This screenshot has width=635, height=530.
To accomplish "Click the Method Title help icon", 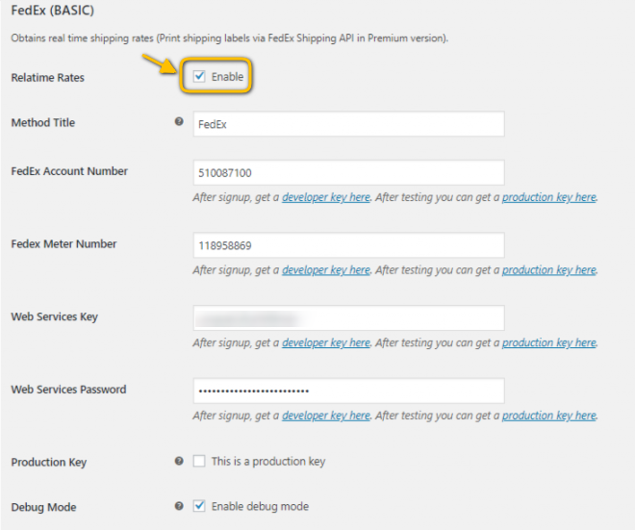I will pyautogui.click(x=179, y=121).
